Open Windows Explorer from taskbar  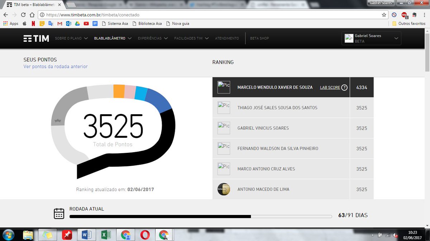(x=28, y=235)
